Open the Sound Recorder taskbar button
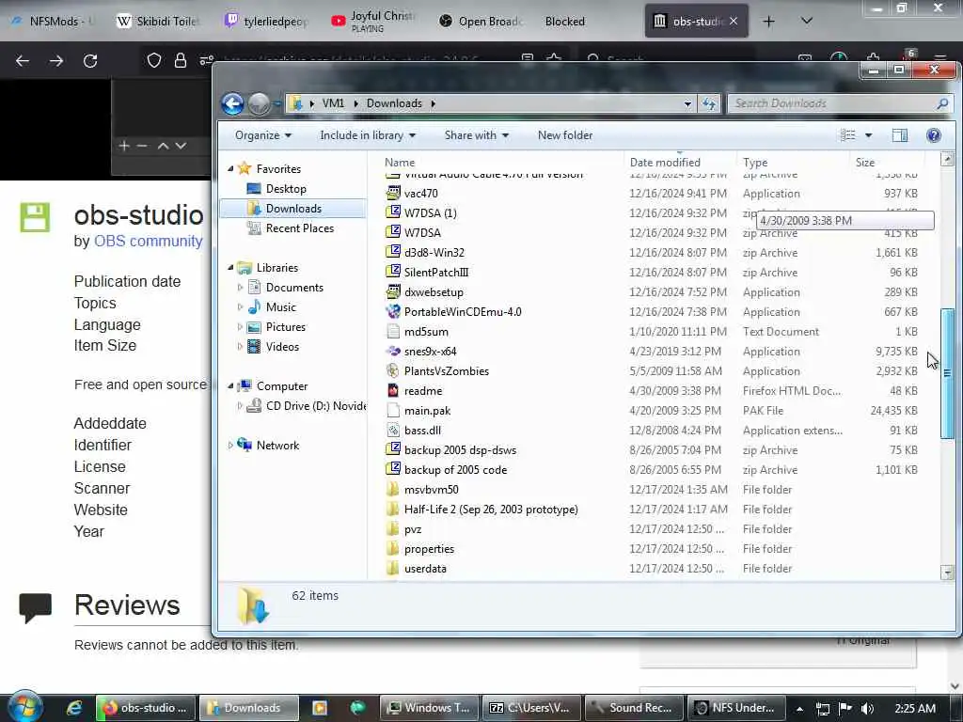Viewport: 963px width, 722px height. click(x=635, y=708)
